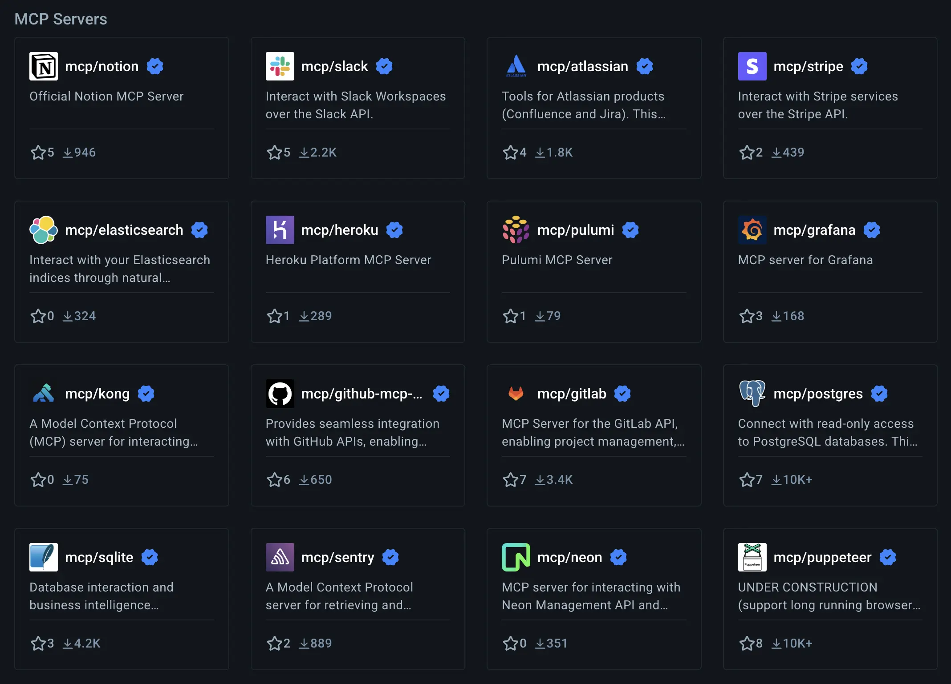Viewport: 951px width, 684px height.
Task: Open the mcp/postgres server title
Action: (818, 394)
